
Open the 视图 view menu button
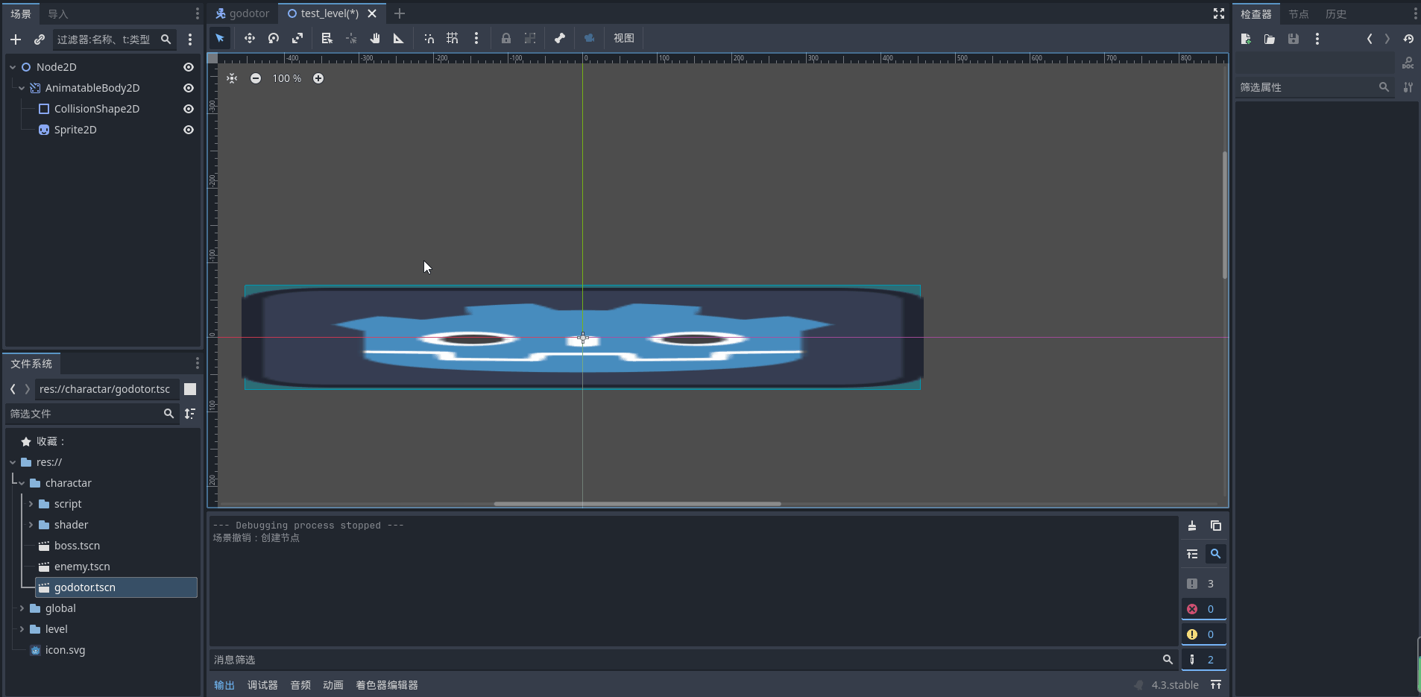click(623, 38)
